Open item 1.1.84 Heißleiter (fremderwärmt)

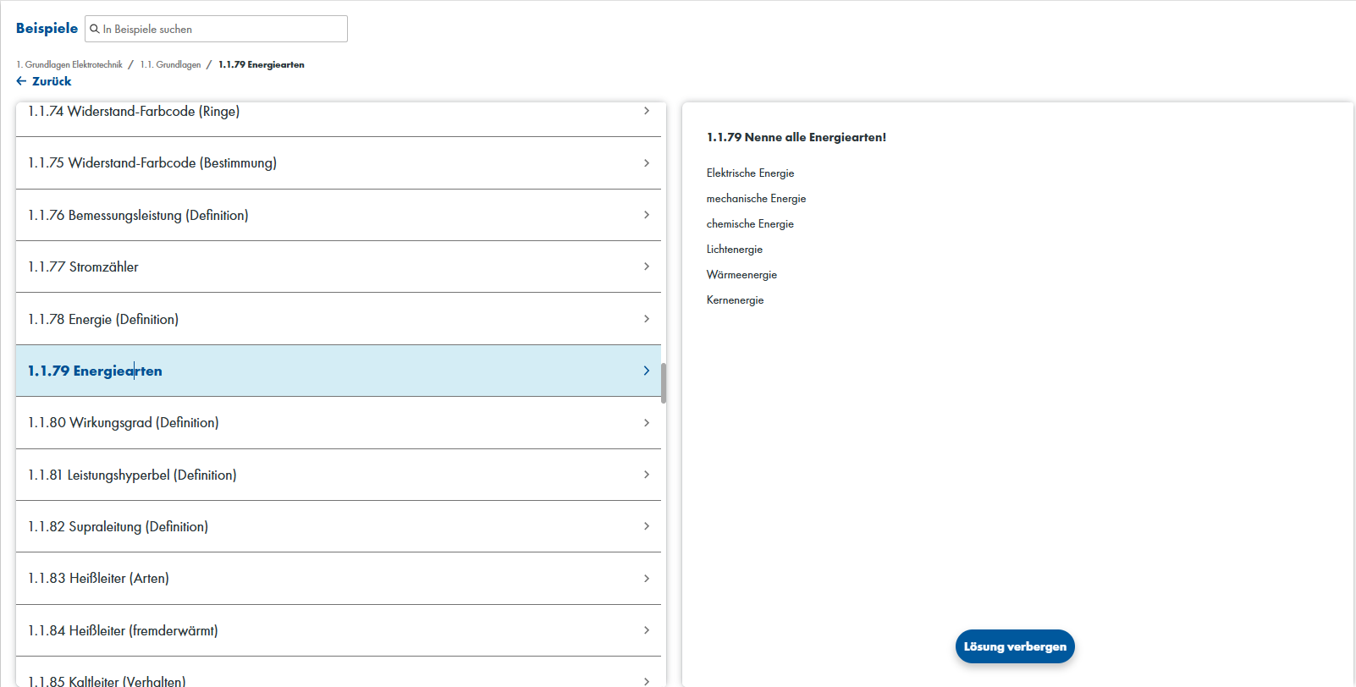(339, 630)
